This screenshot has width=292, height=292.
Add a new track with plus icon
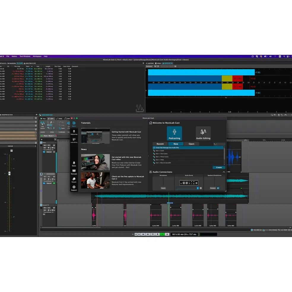42,140
